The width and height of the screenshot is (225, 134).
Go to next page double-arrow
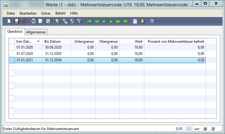coord(118,21)
